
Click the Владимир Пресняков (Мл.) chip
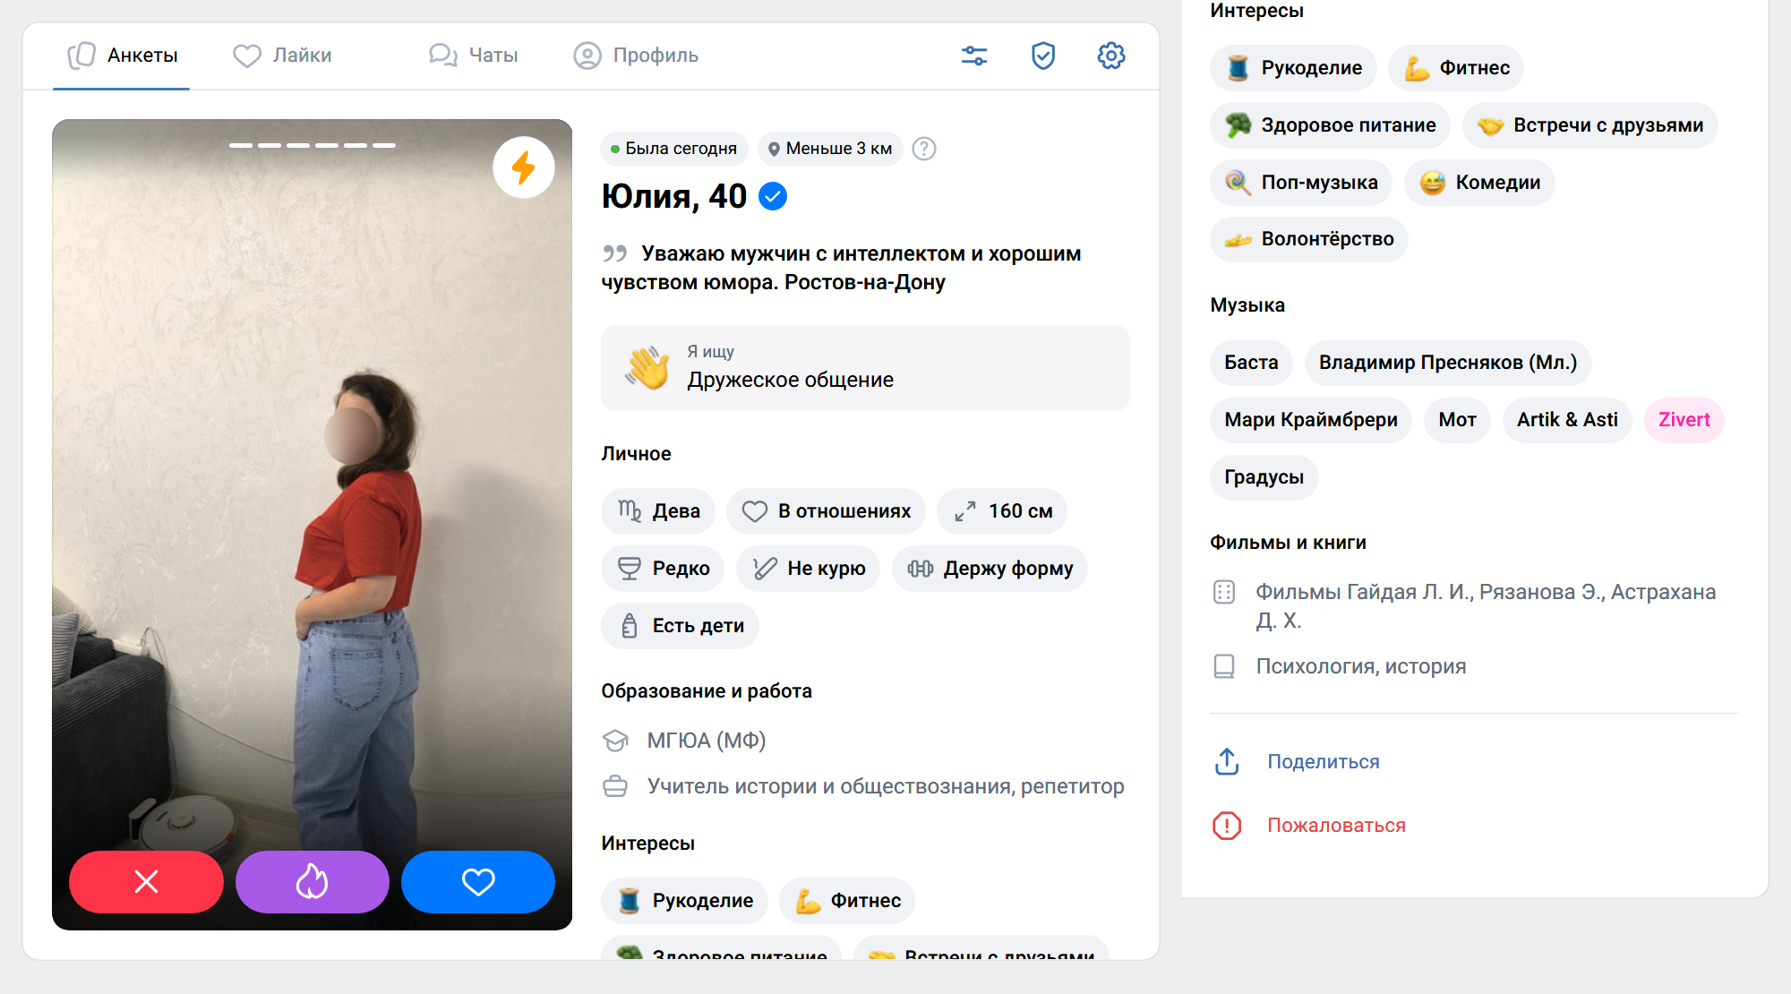(x=1448, y=363)
